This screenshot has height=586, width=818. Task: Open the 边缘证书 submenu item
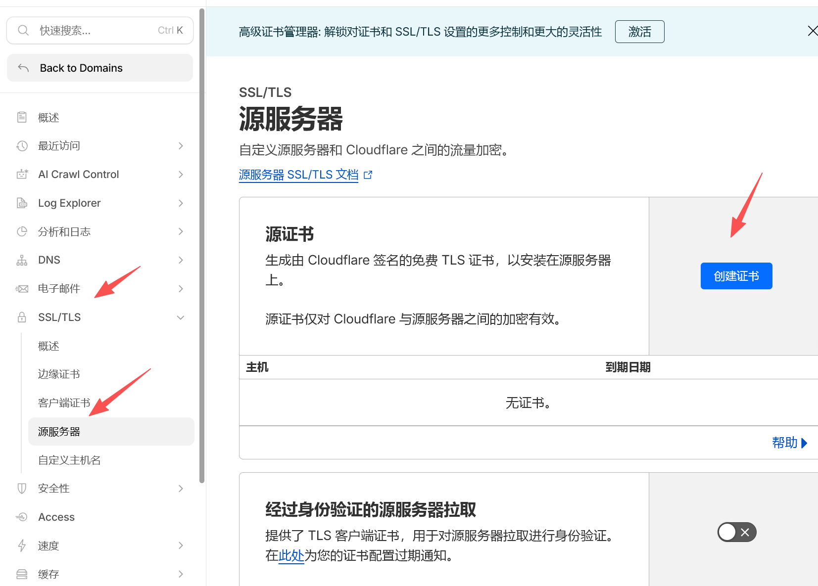coord(59,374)
